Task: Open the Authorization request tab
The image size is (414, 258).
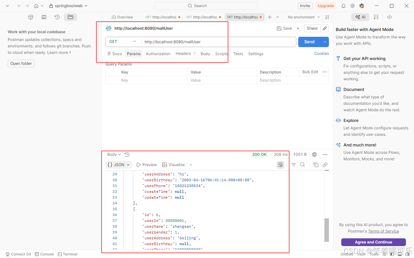Action: 158,54
